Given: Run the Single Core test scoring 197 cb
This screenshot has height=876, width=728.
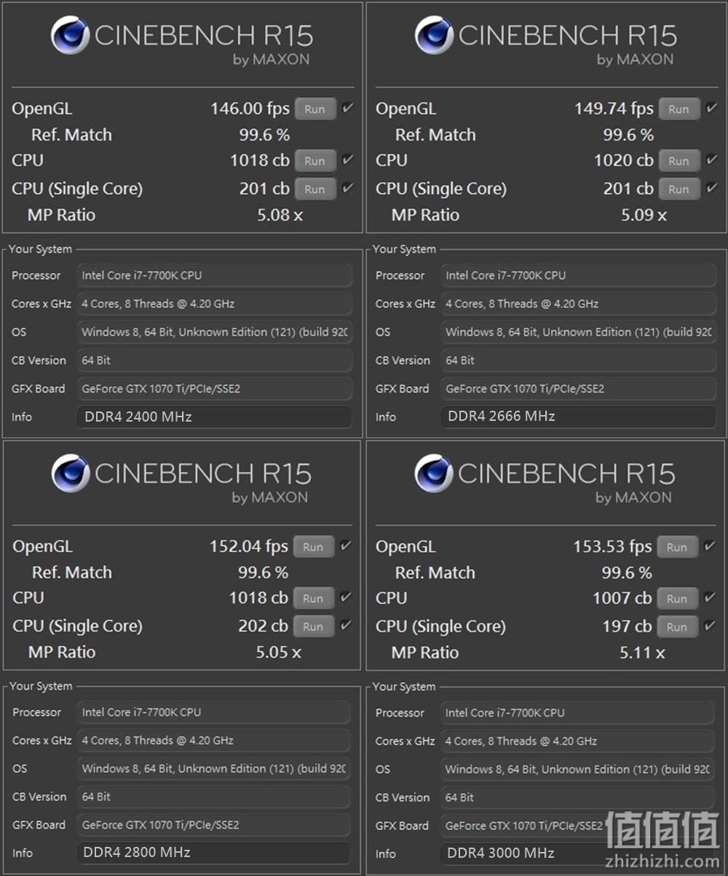Looking at the screenshot, I should coord(677,626).
